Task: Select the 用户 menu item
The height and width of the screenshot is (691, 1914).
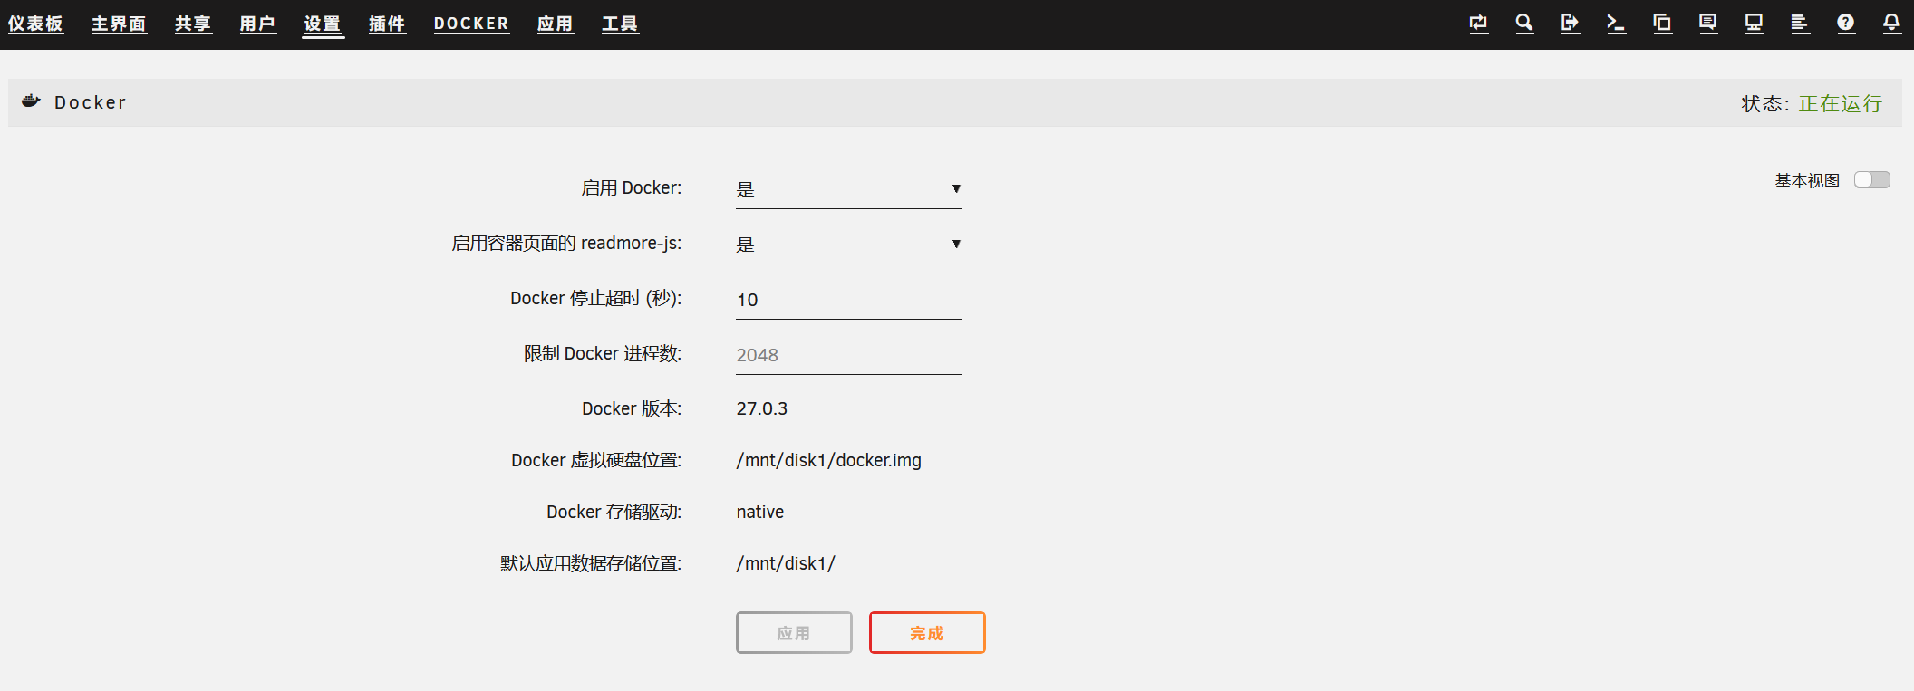Action: [x=258, y=24]
